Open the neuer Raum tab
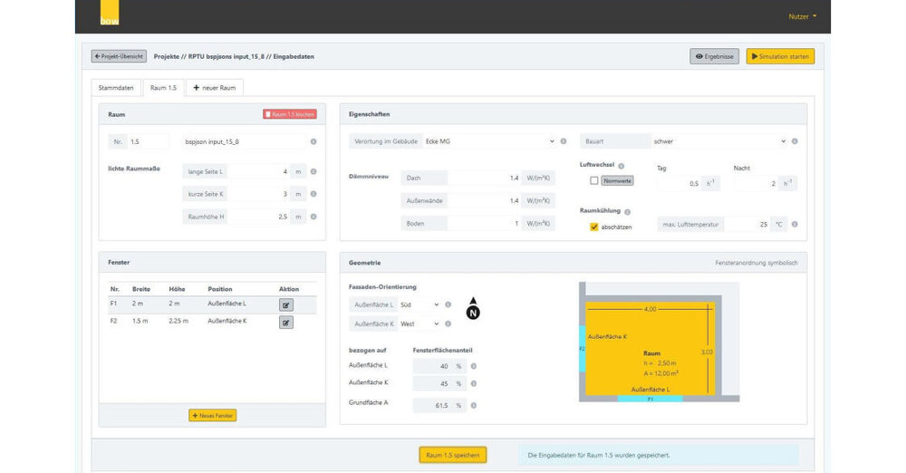 pos(215,88)
